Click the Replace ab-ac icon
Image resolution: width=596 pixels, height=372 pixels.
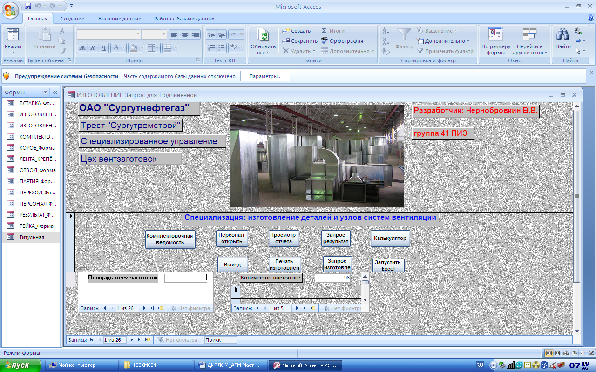pyautogui.click(x=579, y=31)
